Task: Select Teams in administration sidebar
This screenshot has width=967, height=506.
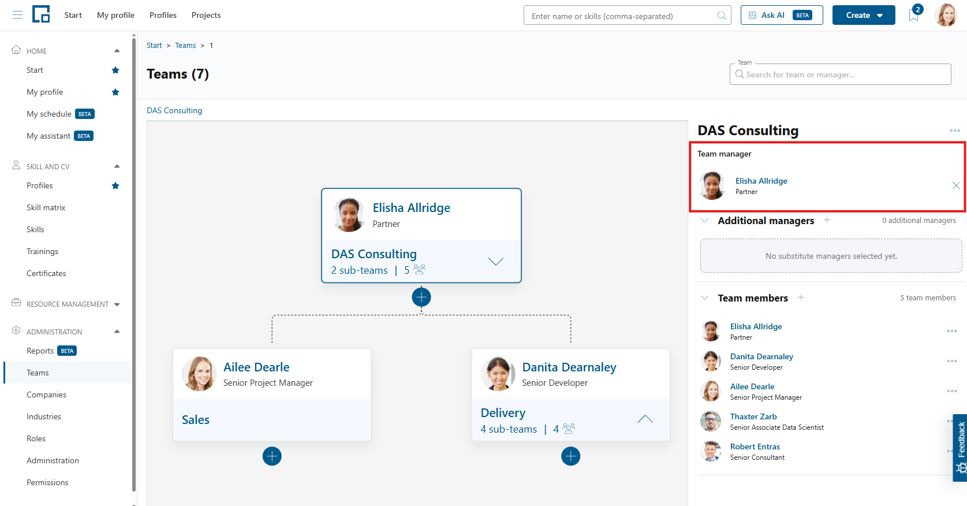Action: [68, 373]
